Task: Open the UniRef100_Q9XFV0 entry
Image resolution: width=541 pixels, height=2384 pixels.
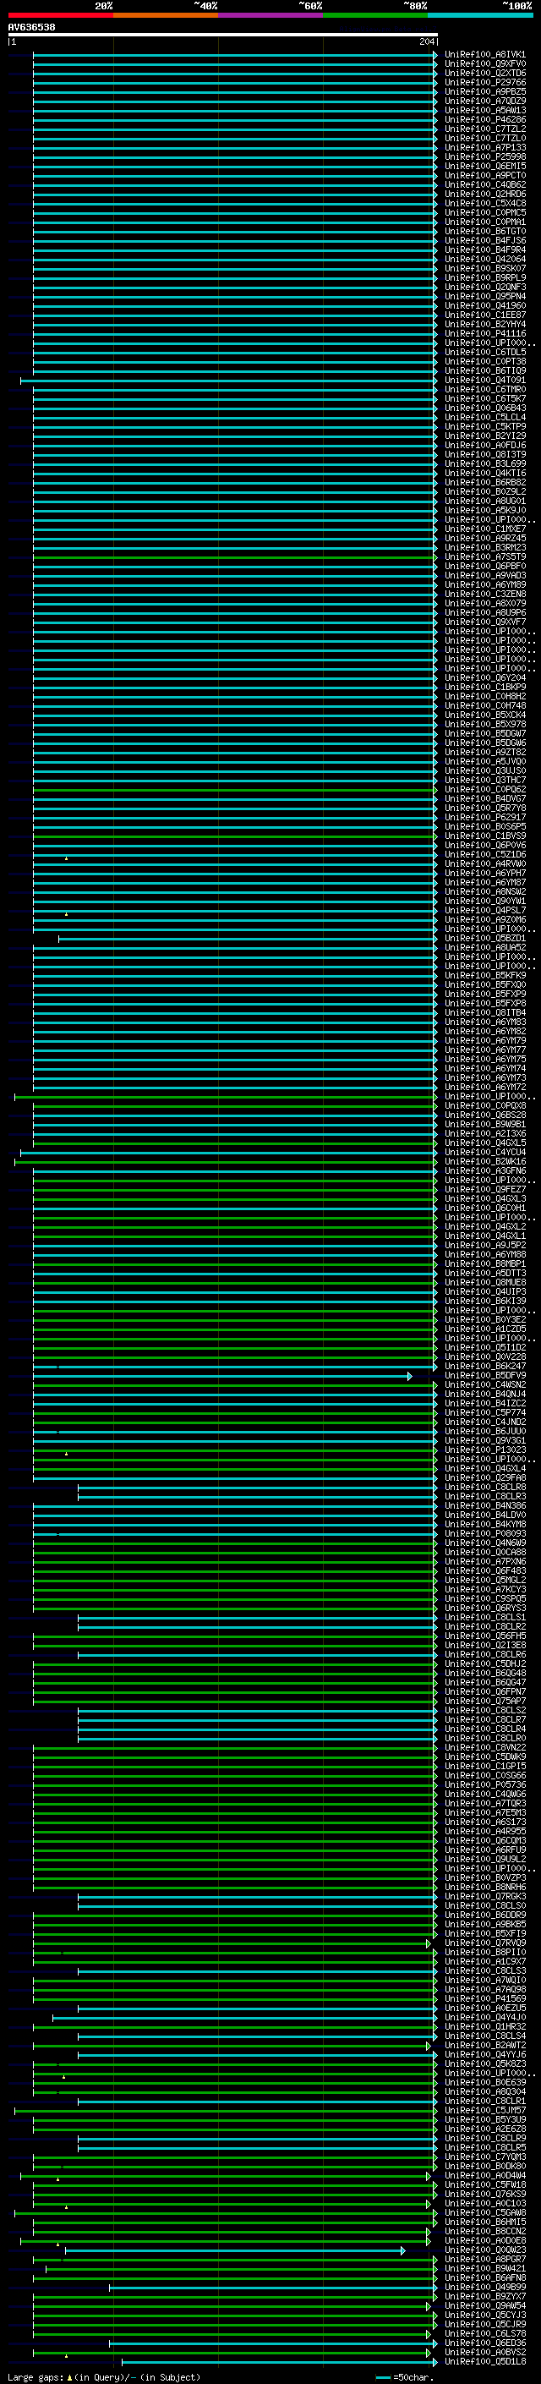Action: (x=484, y=64)
